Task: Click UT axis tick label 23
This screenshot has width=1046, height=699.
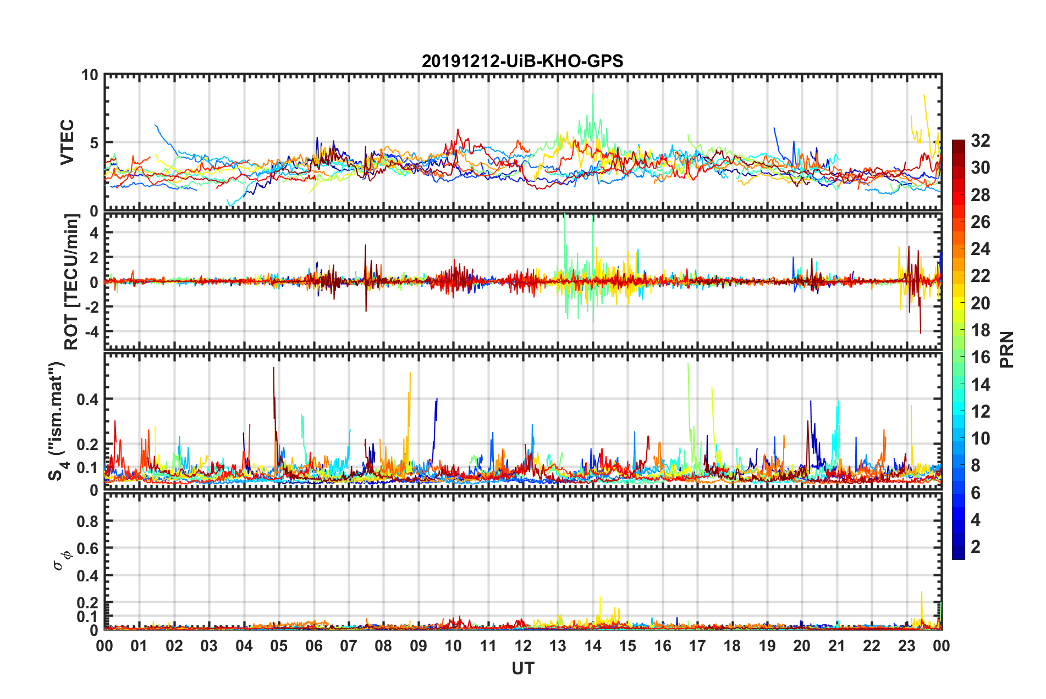Action: 907,646
